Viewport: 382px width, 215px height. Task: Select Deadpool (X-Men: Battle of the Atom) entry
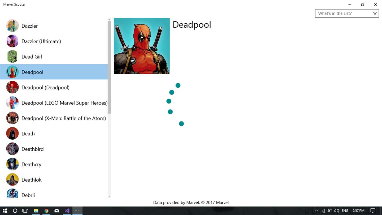pyautogui.click(x=54, y=118)
